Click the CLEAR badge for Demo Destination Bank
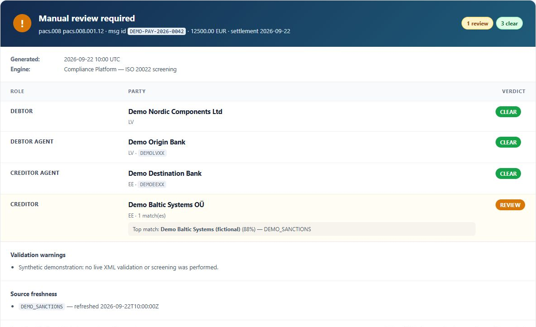Image resolution: width=536 pixels, height=327 pixels. (508, 173)
